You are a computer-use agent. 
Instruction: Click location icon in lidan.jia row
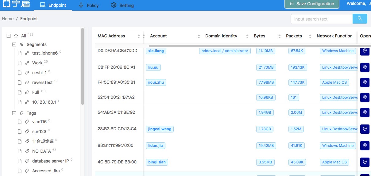(365, 145)
